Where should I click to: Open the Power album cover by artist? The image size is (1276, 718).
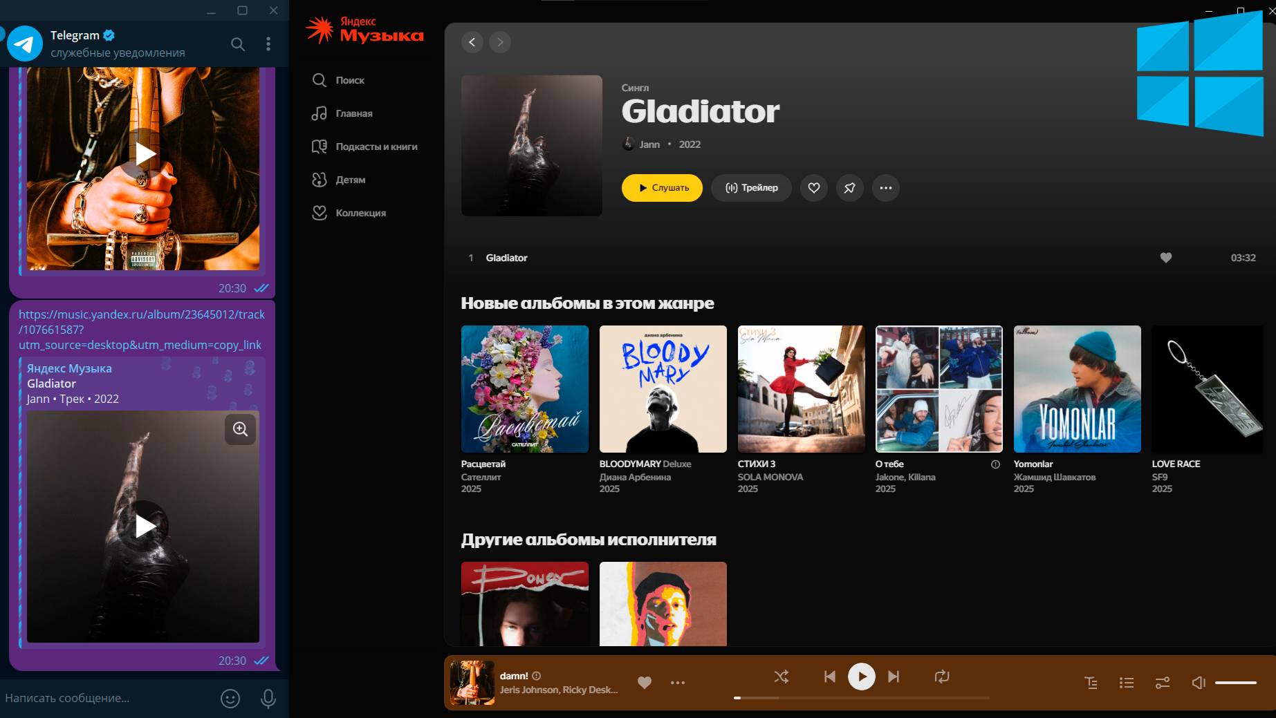(525, 604)
